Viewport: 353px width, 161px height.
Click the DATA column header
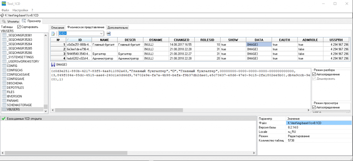[259, 40]
